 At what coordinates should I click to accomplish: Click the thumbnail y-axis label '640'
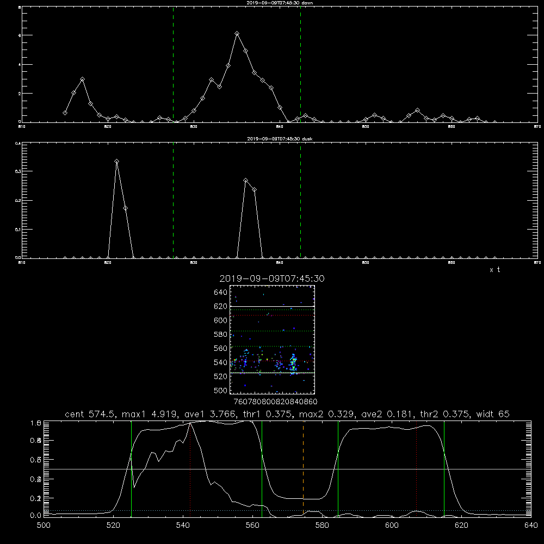click(221, 293)
